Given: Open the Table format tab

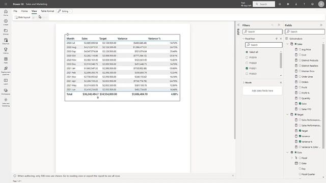Looking at the screenshot, I should 47,11.
